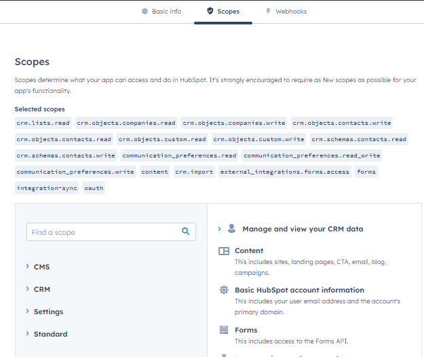Click the Basic HubSpot account information heading
424x357 pixels.
pyautogui.click(x=299, y=290)
